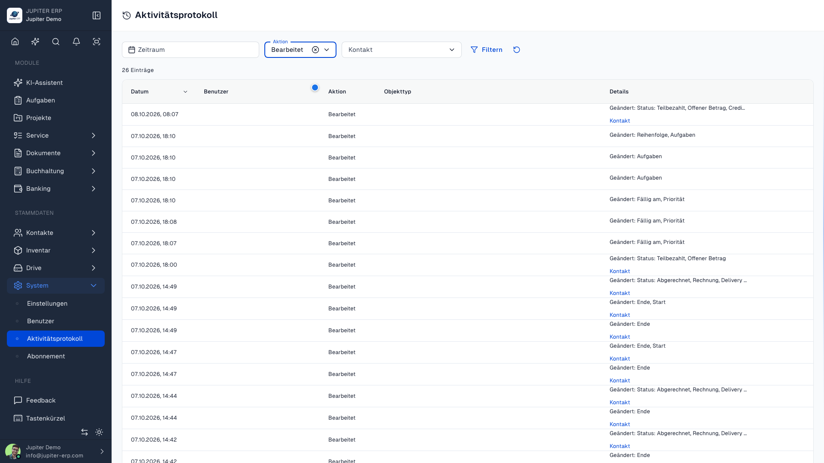Open the KI-Assistent module
Screen dimensions: 824x463
(56, 83)
